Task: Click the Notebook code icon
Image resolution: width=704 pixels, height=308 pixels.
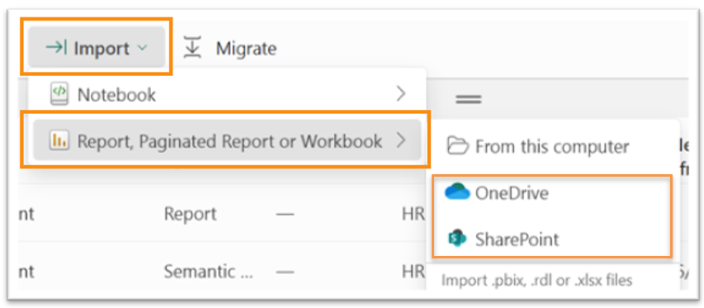Action: click(x=59, y=94)
